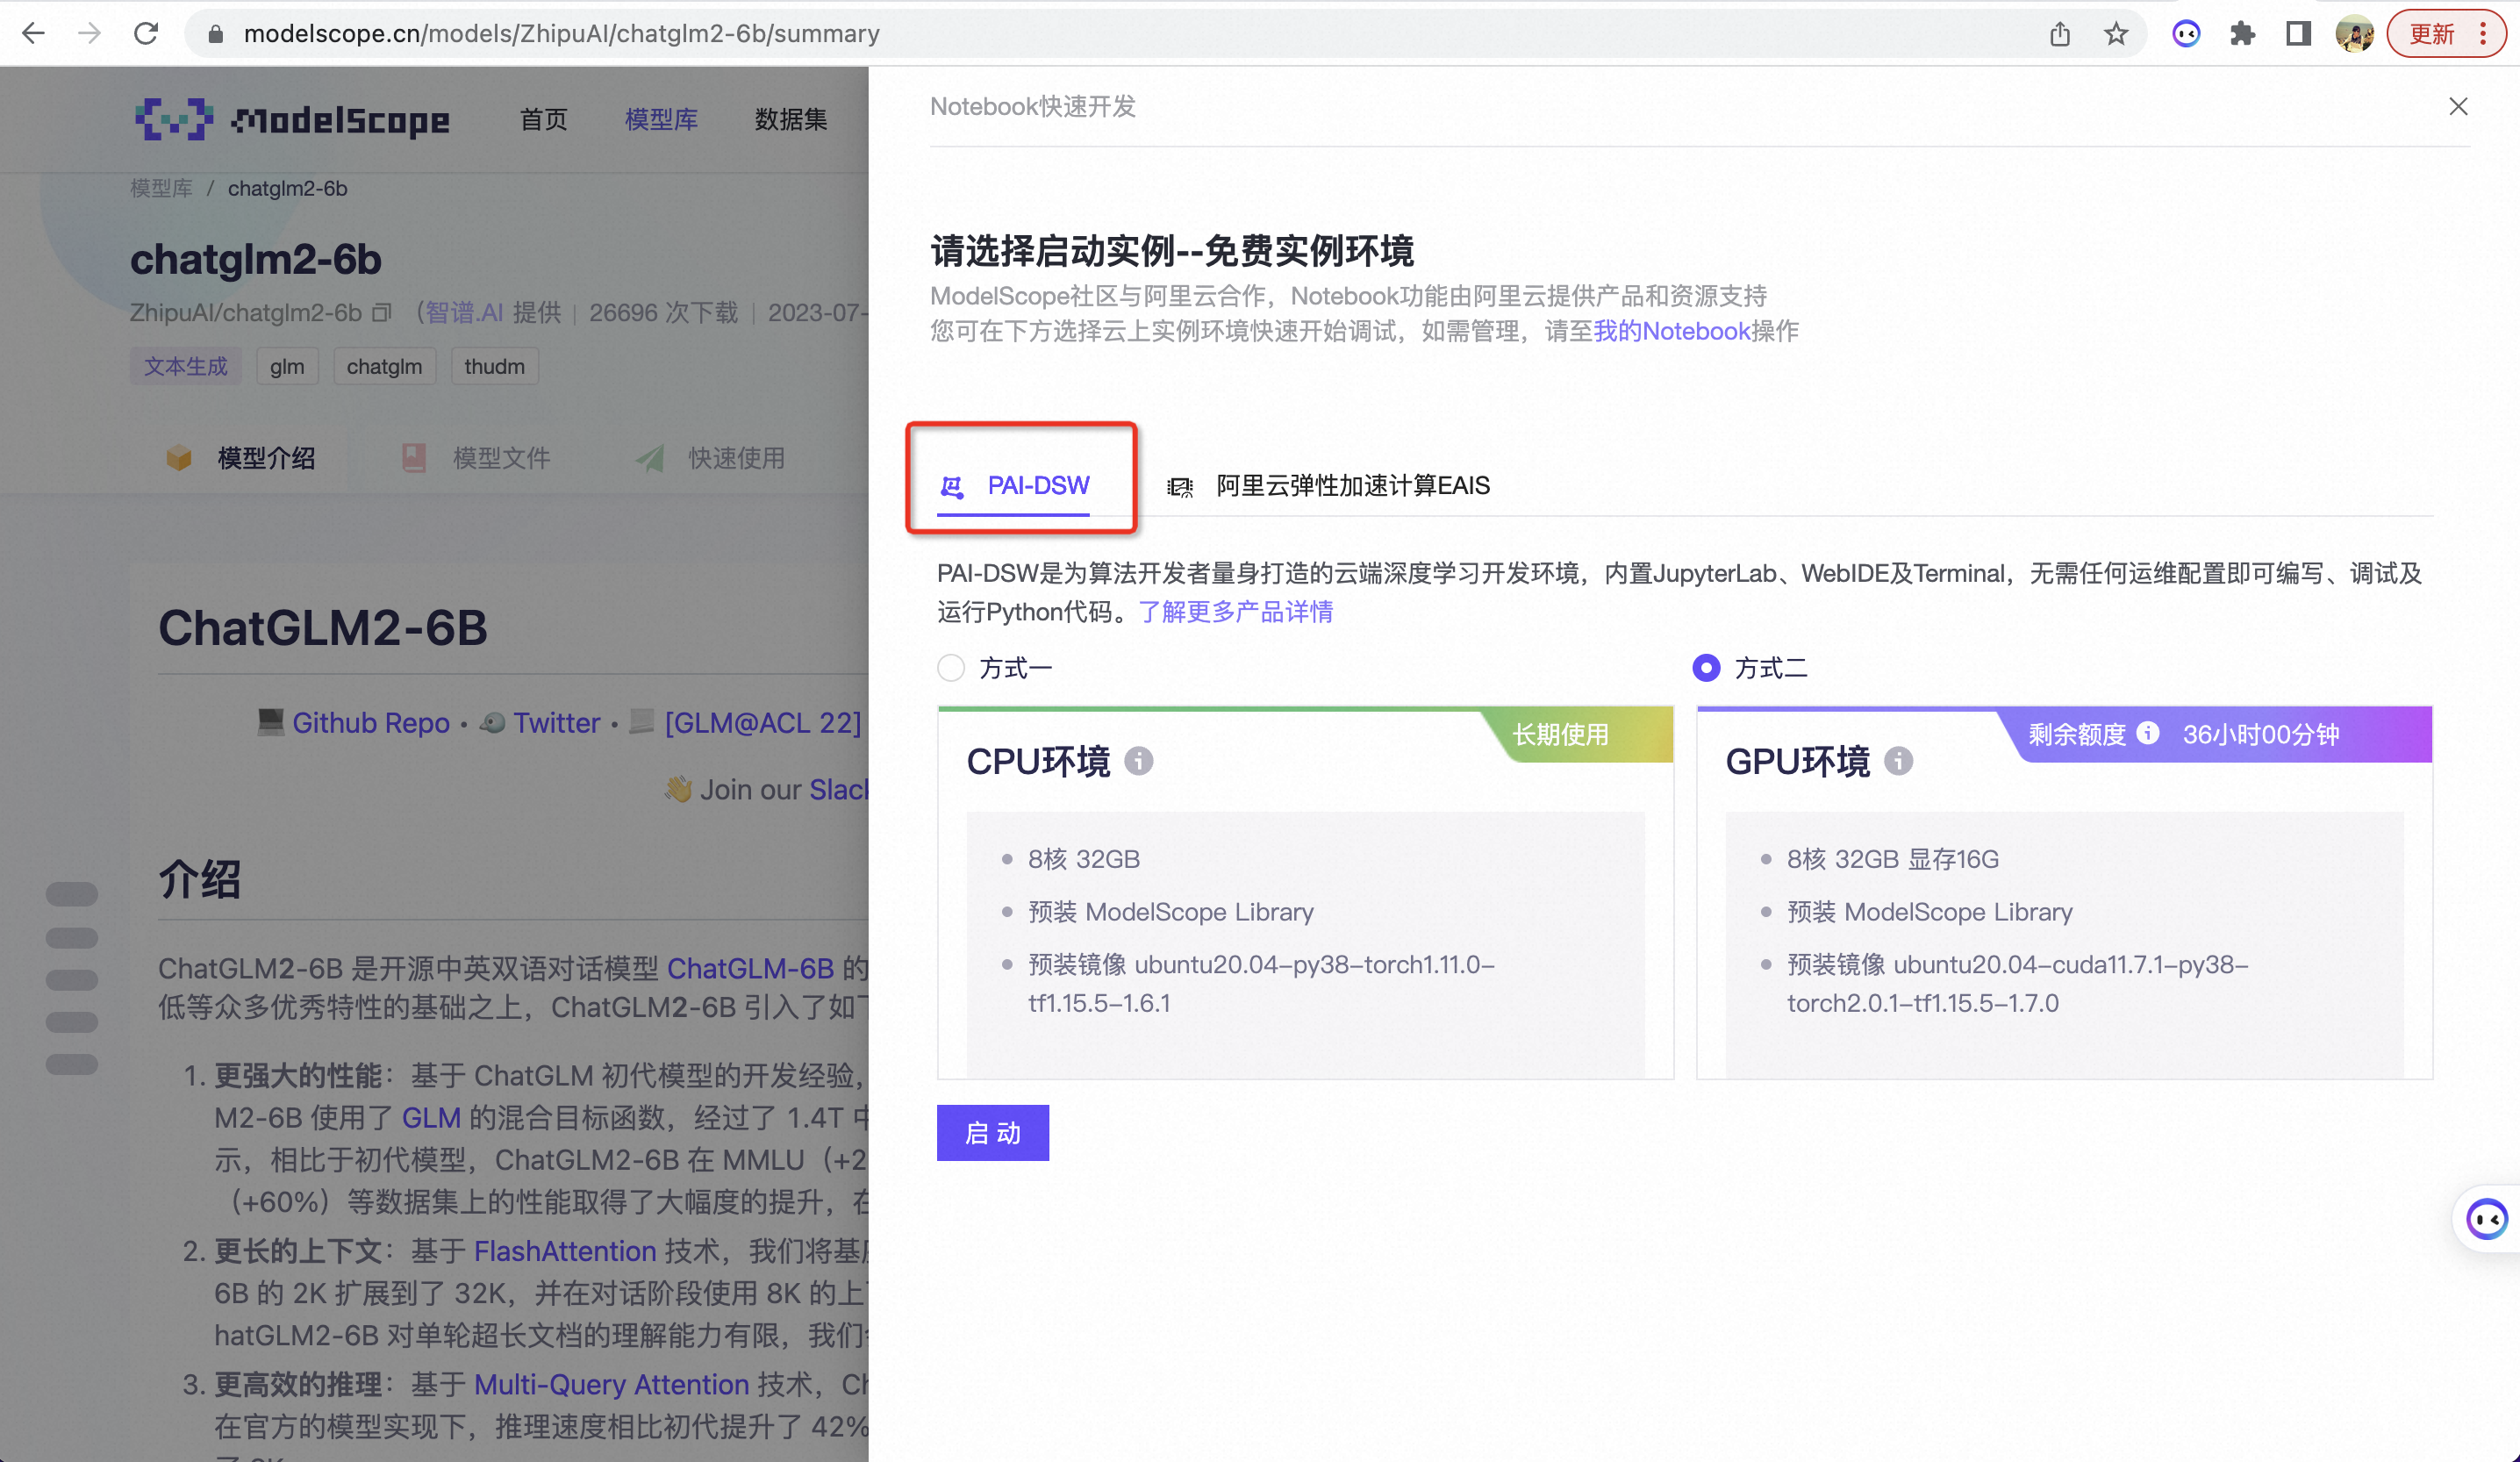Toggle the browser side panel icon
The width and height of the screenshot is (2520, 1462).
pyautogui.click(x=2298, y=34)
